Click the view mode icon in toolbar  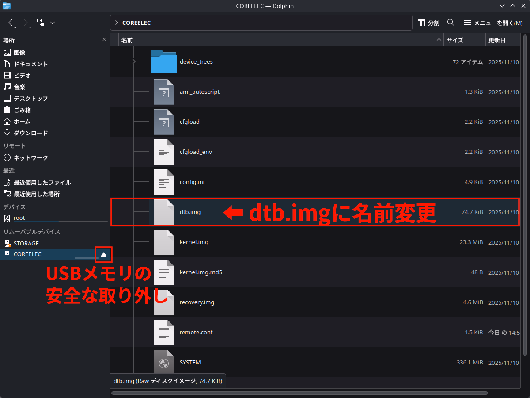pyautogui.click(x=41, y=23)
